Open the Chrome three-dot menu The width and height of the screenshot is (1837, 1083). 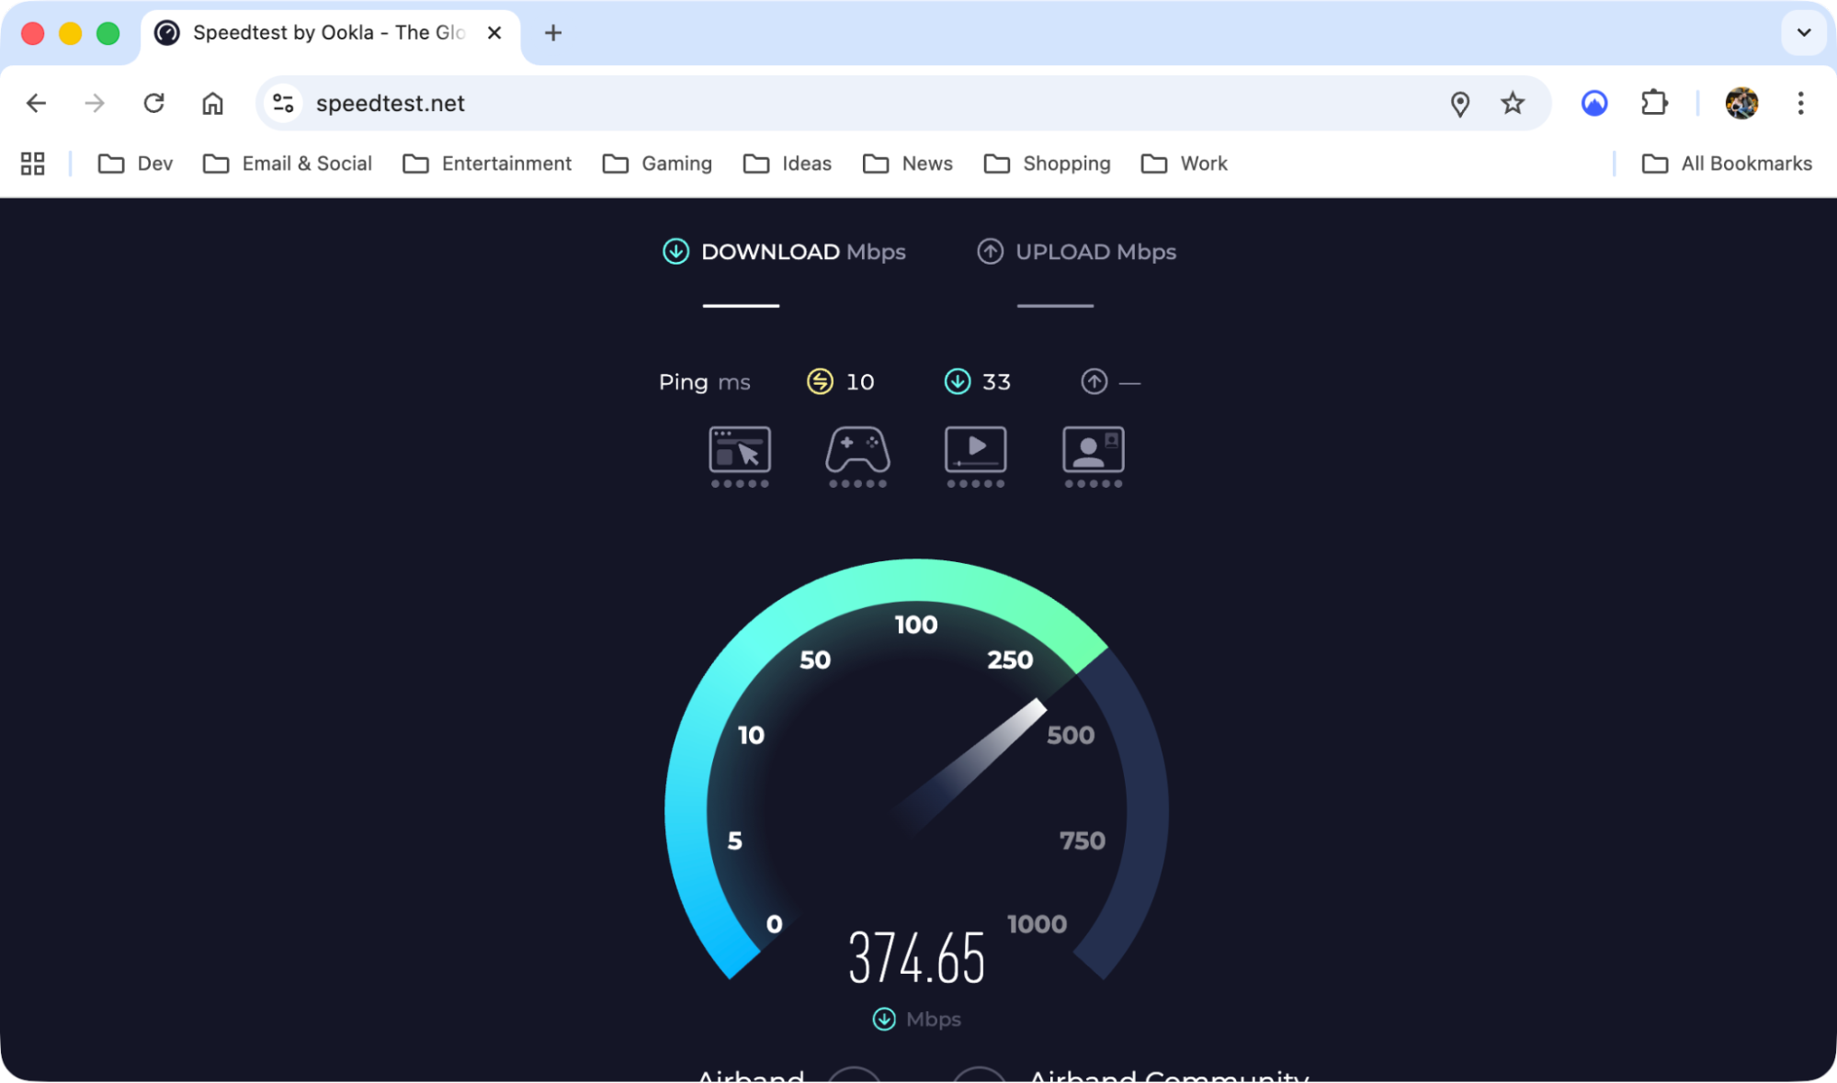[1799, 103]
